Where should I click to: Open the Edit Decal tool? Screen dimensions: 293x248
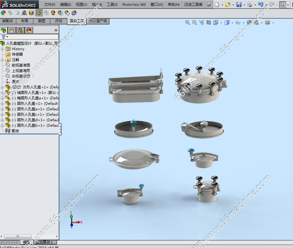[x=31, y=13]
